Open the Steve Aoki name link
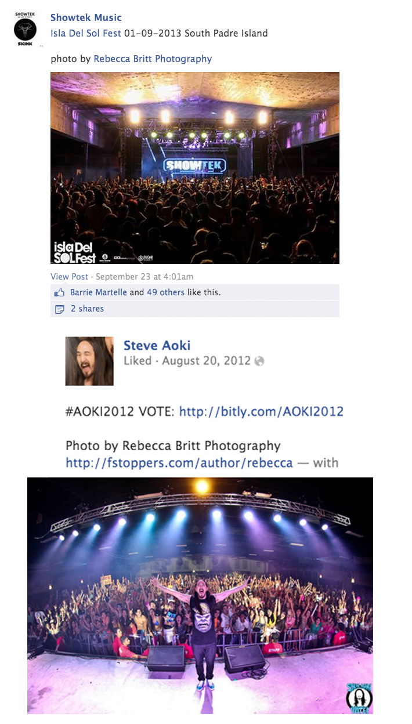 point(157,345)
